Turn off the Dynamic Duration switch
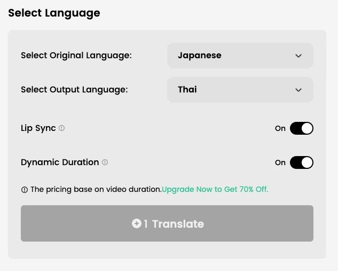 click(301, 162)
